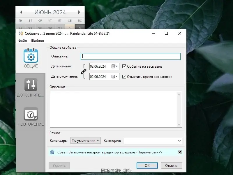Screen dimensions: 233x175
Task: Open the Категория dropdown list
Action: pos(179,140)
